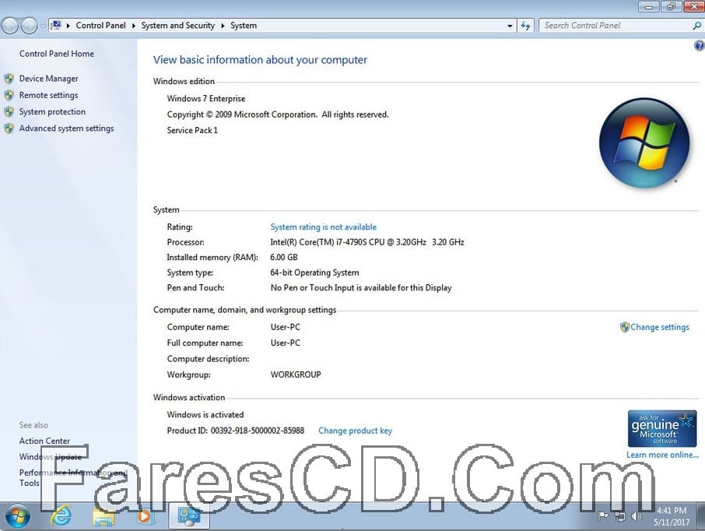Image resolution: width=705 pixels, height=531 pixels.
Task: Click the 'View basic information about your computer' heading
Action: pos(260,60)
